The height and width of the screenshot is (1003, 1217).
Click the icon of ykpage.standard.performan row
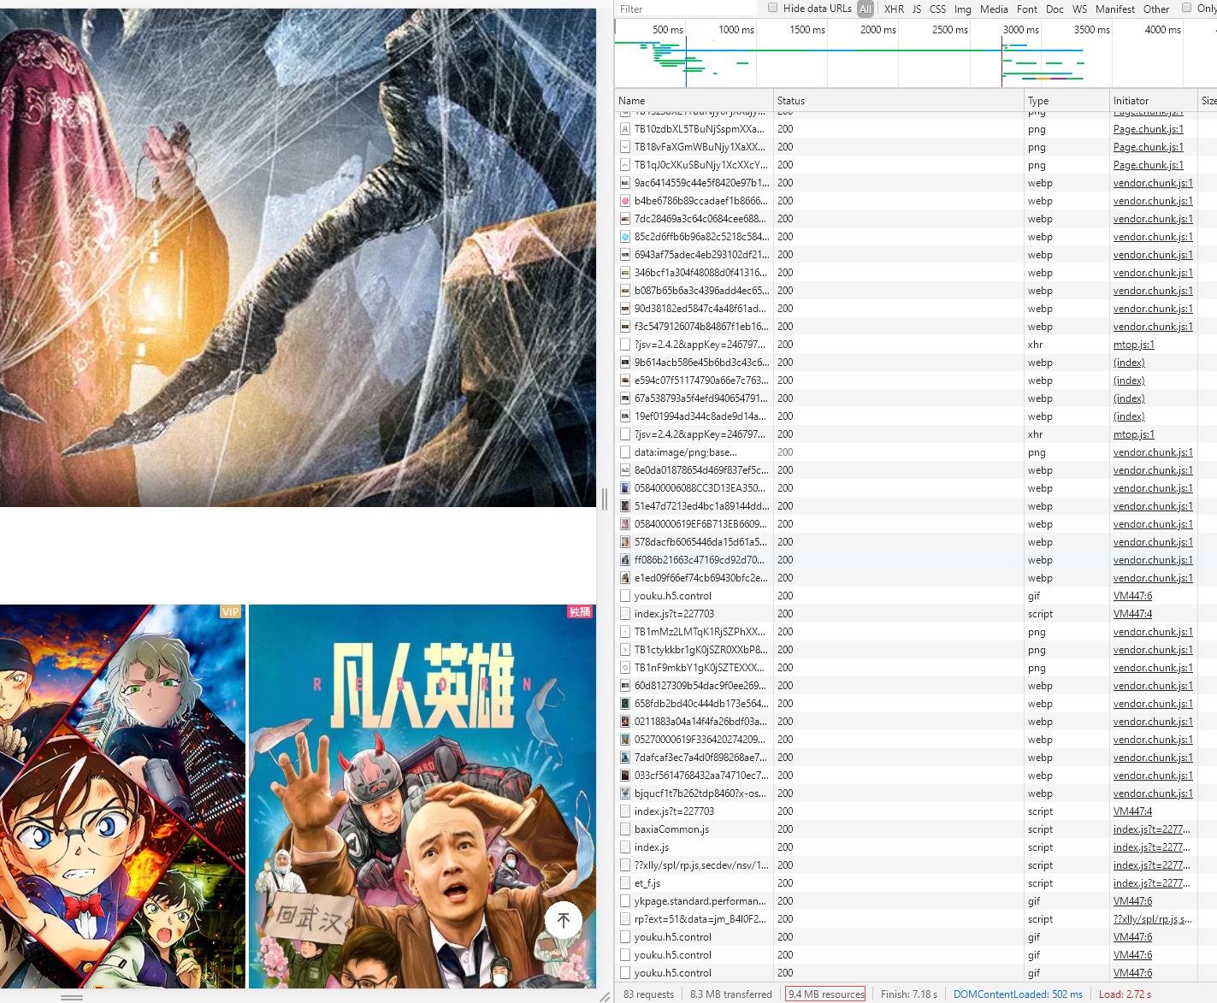[625, 901]
